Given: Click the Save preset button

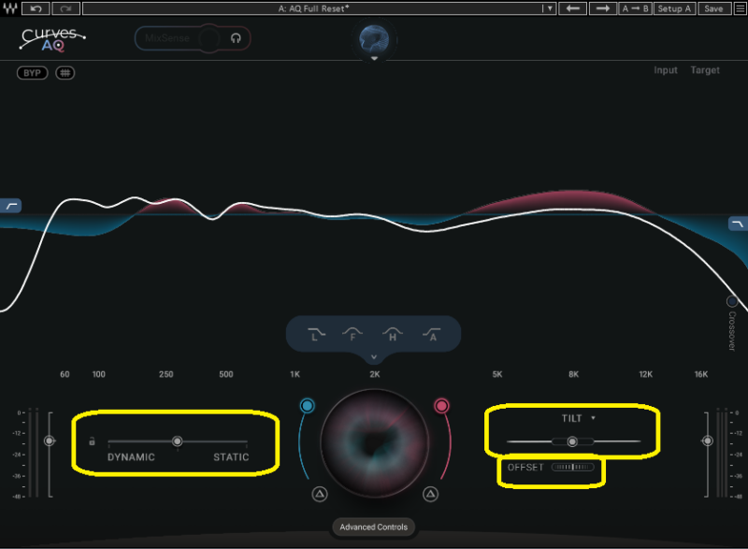Looking at the screenshot, I should (x=713, y=8).
